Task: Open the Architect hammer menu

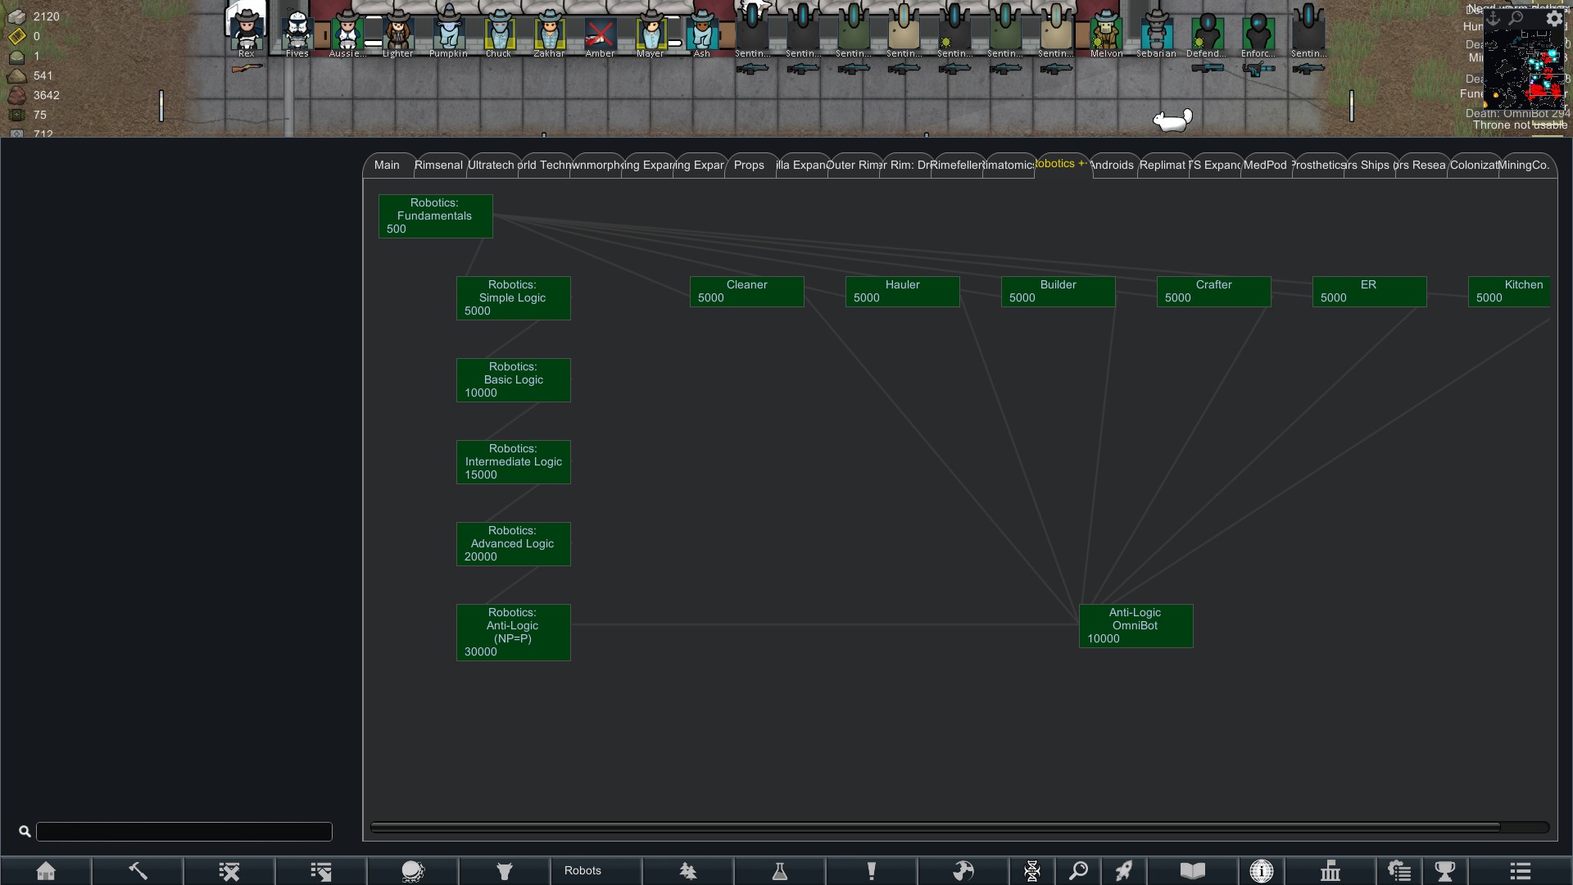Action: (138, 871)
